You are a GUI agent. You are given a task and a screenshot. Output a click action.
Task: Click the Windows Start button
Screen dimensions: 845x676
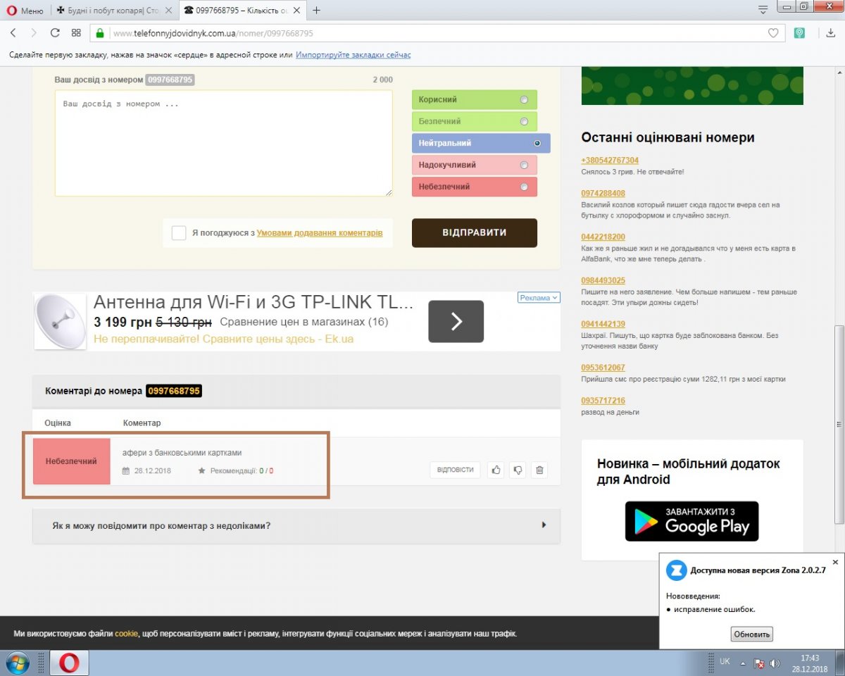click(x=17, y=663)
